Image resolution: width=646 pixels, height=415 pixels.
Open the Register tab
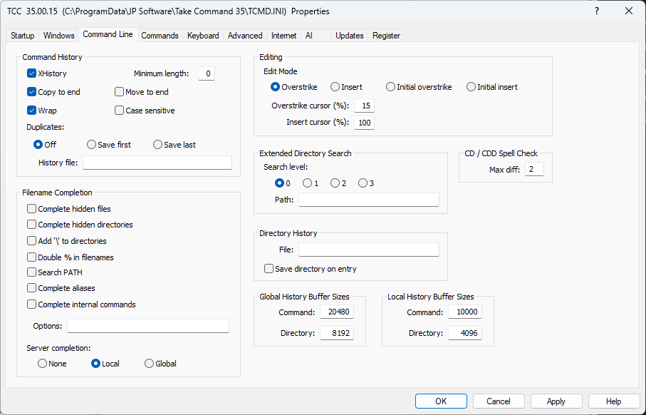(x=387, y=36)
